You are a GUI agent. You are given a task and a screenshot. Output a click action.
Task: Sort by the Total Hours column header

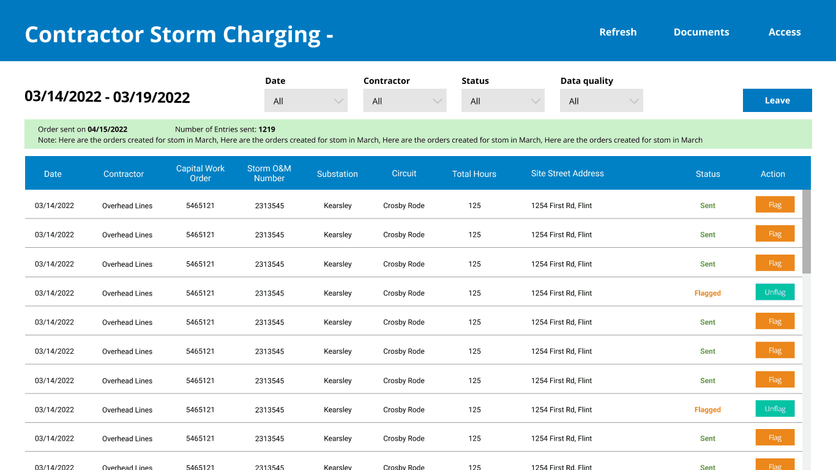474,174
